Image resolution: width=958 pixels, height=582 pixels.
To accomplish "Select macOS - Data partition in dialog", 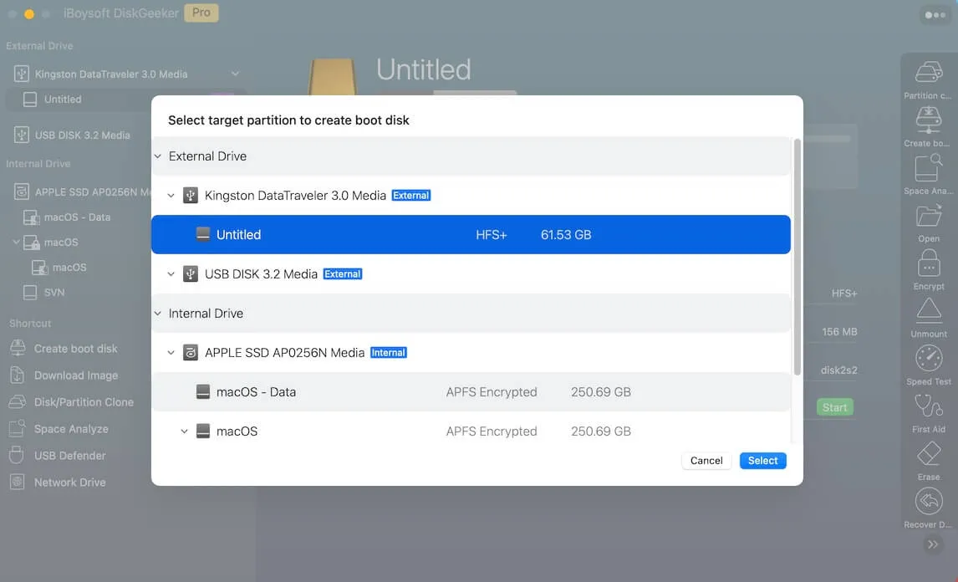I will [x=471, y=392].
